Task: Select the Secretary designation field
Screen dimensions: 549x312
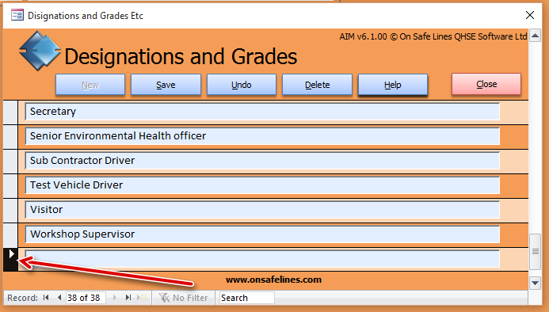Action: click(262, 112)
